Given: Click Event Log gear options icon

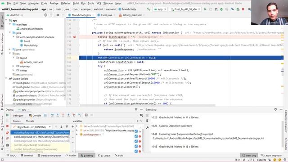Looking at the screenshot, I should (275, 109).
